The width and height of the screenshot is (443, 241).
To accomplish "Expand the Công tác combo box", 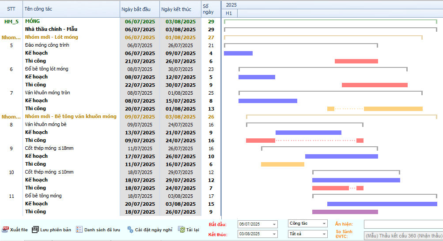I will (324, 224).
